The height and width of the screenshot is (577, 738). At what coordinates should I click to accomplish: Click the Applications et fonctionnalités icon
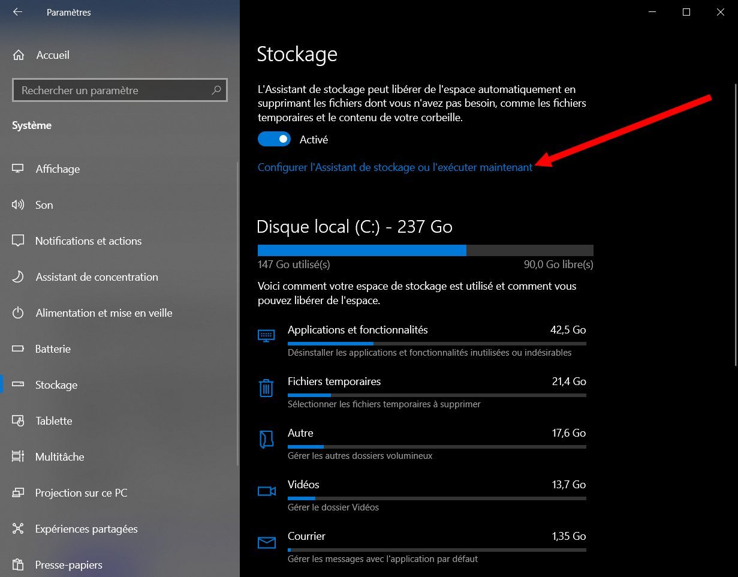pos(266,335)
